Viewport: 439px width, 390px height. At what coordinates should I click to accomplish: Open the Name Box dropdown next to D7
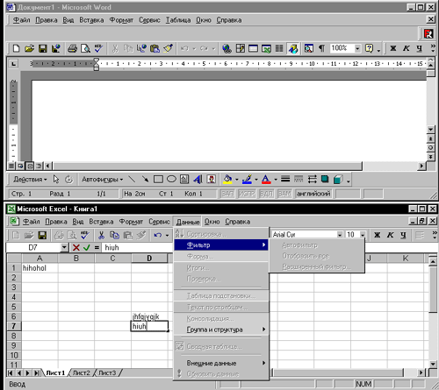point(64,248)
